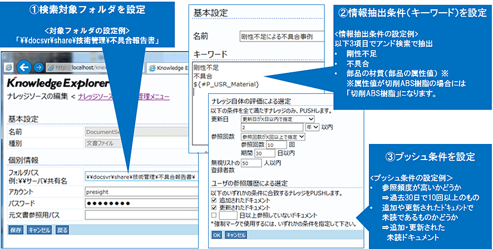This screenshot has width=493, height=249.
Task: Click inside the キーワード text area
Action: pyautogui.click(x=259, y=103)
